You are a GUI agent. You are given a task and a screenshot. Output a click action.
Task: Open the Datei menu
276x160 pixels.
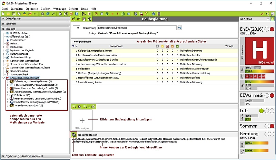pos(4,9)
